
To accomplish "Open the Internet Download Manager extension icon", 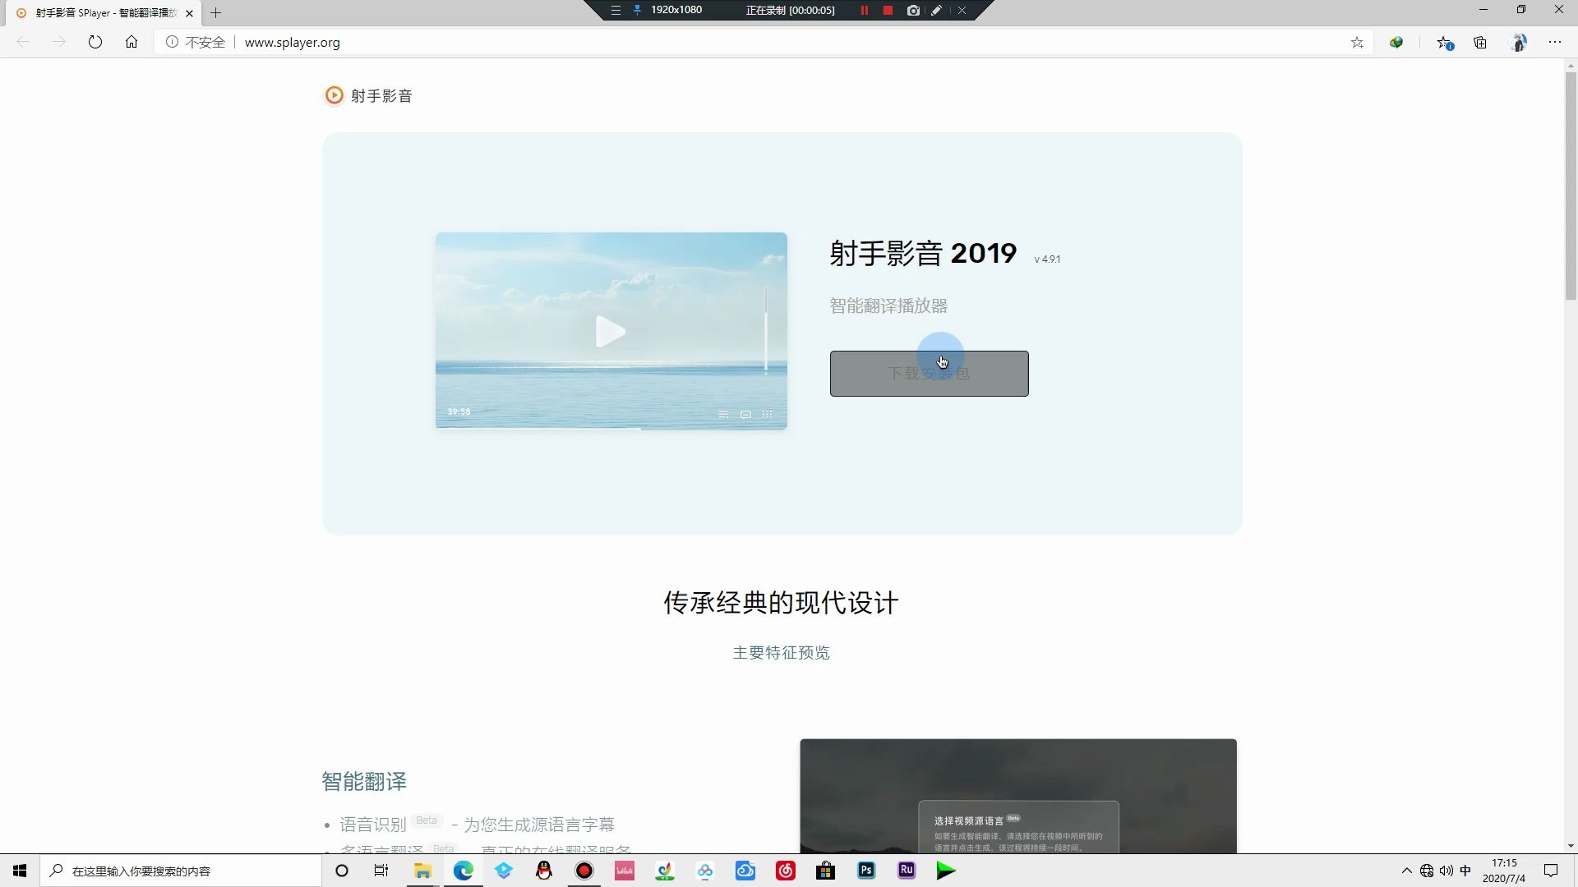I will (1396, 42).
